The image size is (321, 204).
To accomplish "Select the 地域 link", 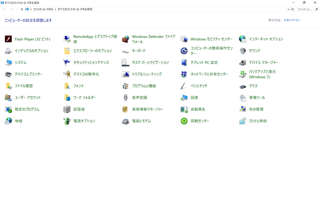I will (18, 121).
